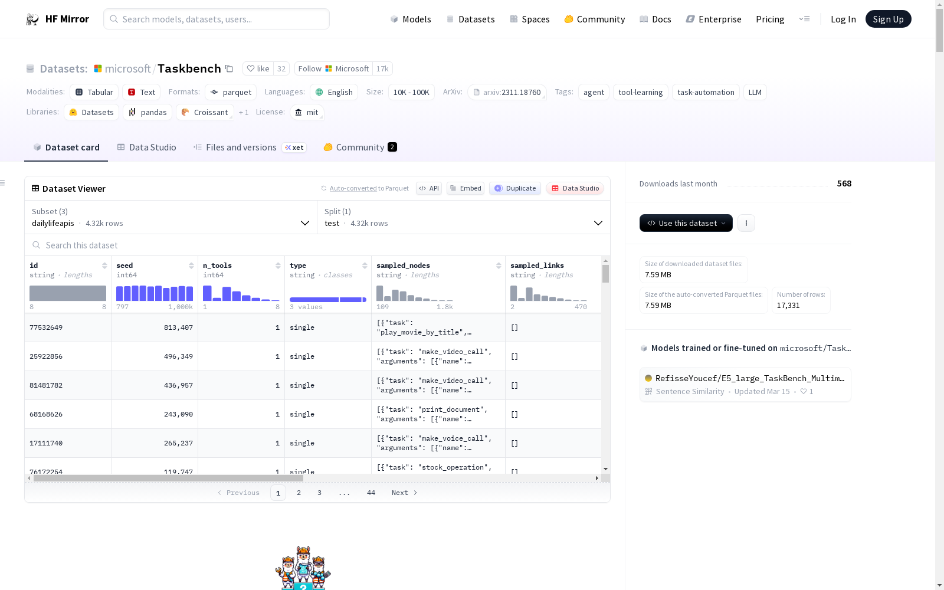Follow the Microsoft organization
The image size is (944, 590).
[x=333, y=68]
